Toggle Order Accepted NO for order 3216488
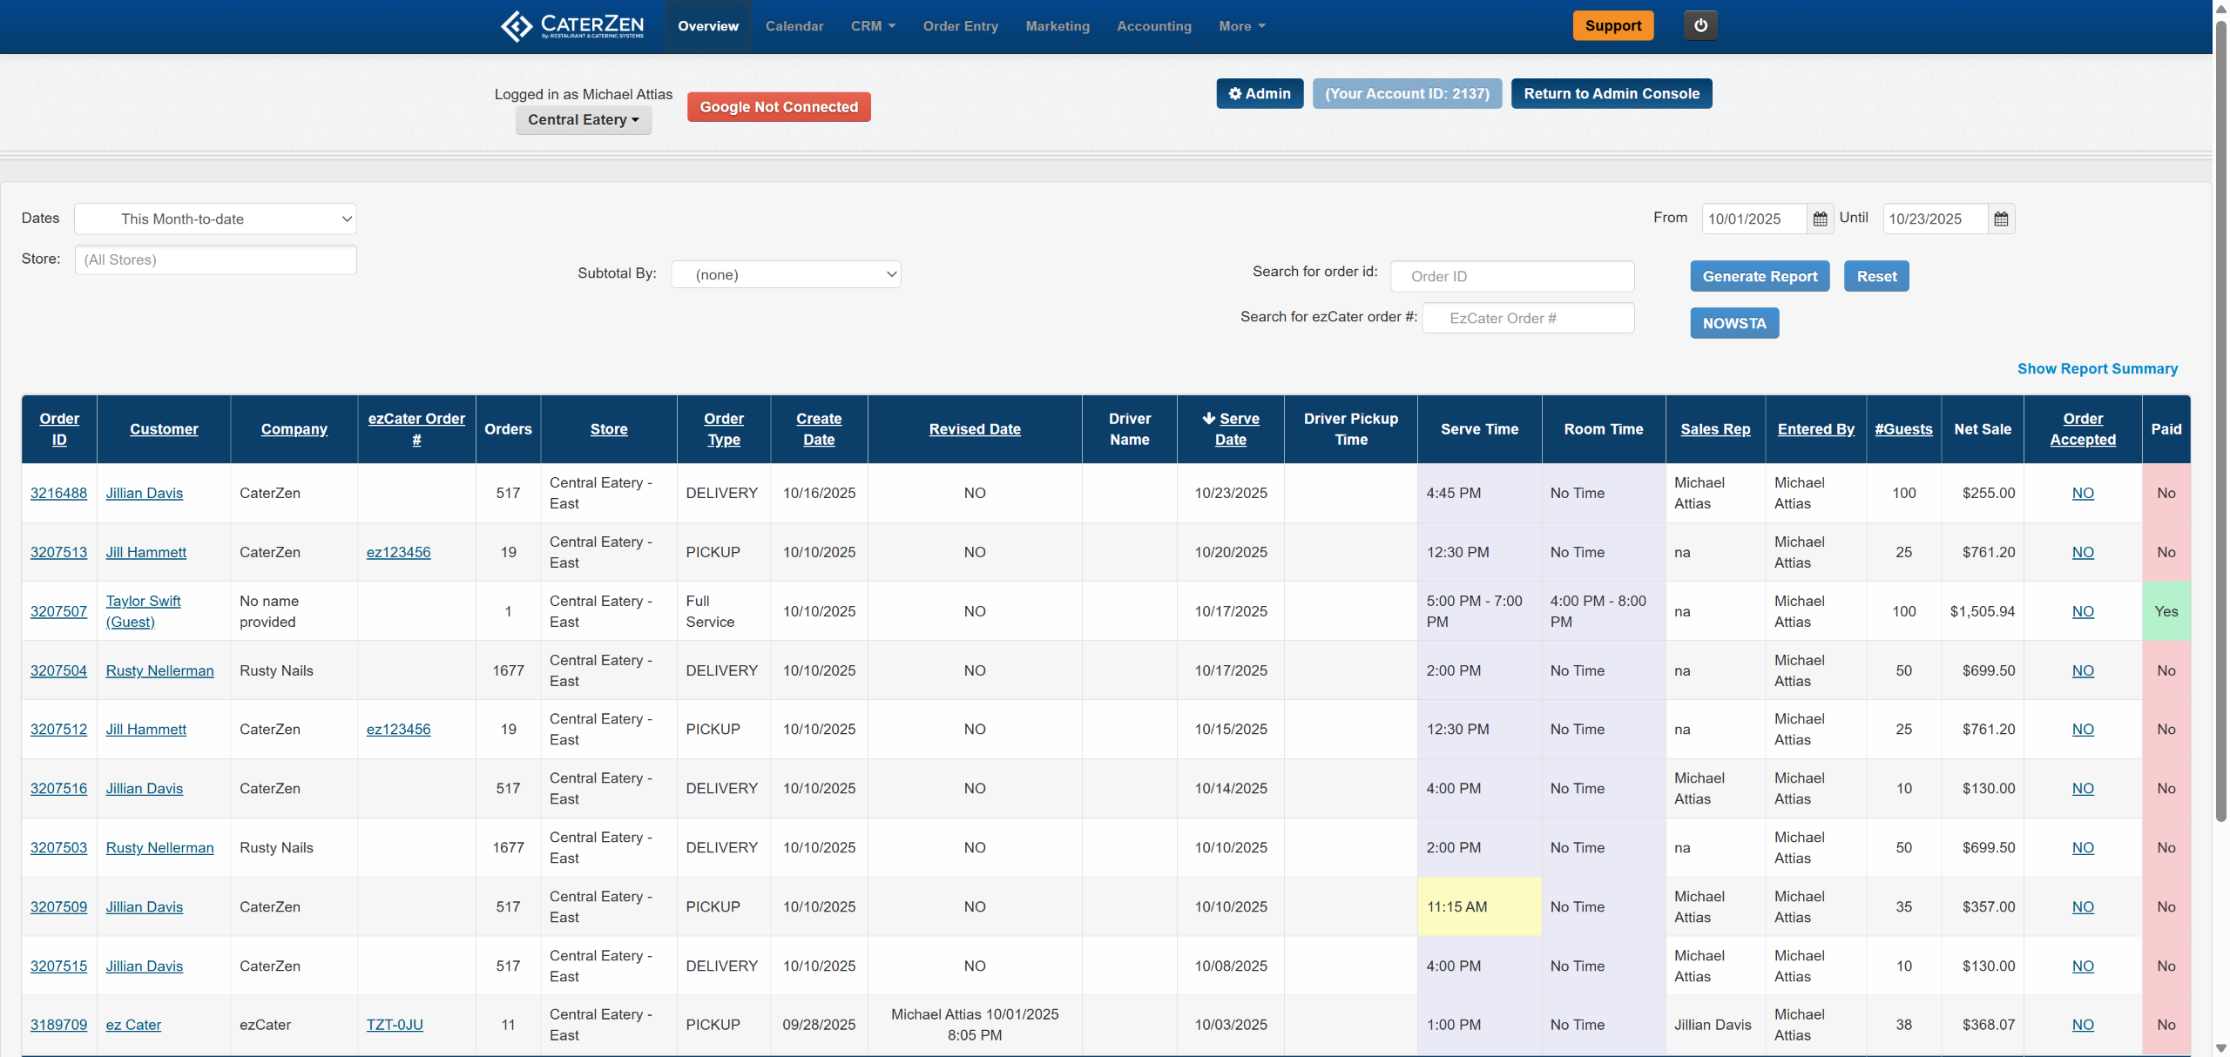 (2082, 494)
